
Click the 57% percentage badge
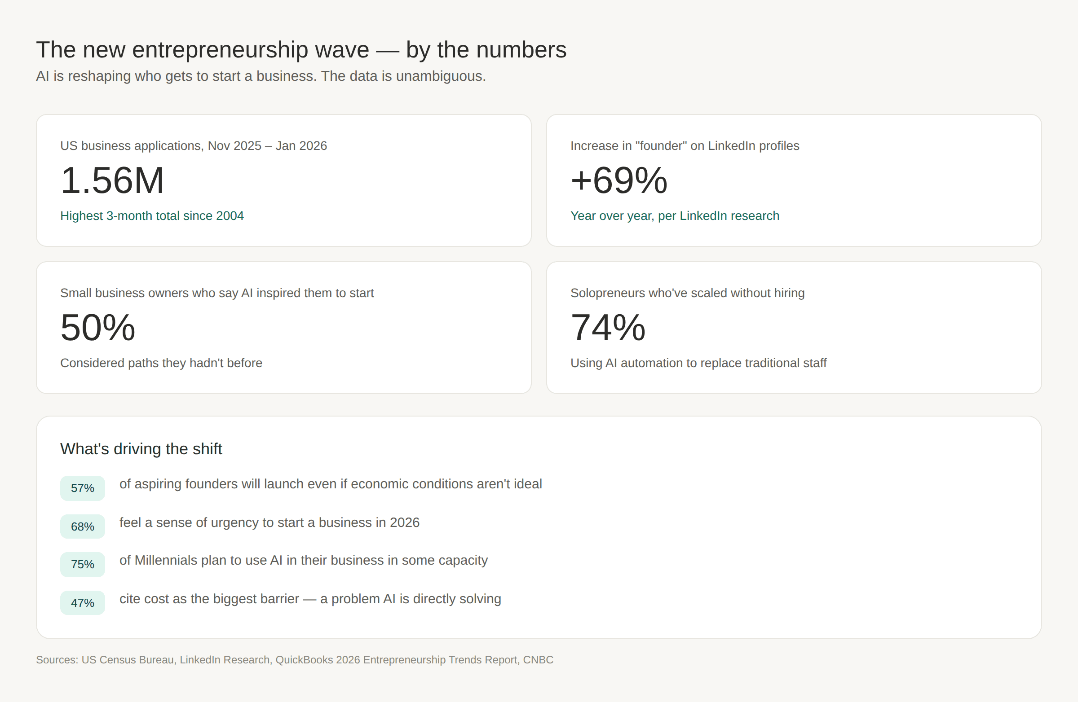[83, 488]
